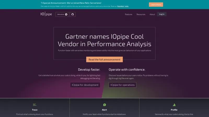Follow the founders' note link
This screenshot has width=209, height=117.
pos(123,6)
